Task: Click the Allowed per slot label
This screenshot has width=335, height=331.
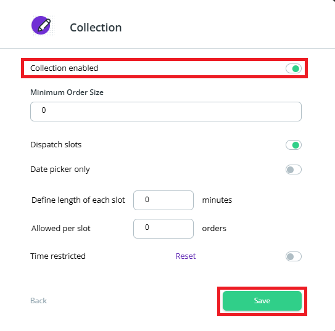Action: coord(61,228)
